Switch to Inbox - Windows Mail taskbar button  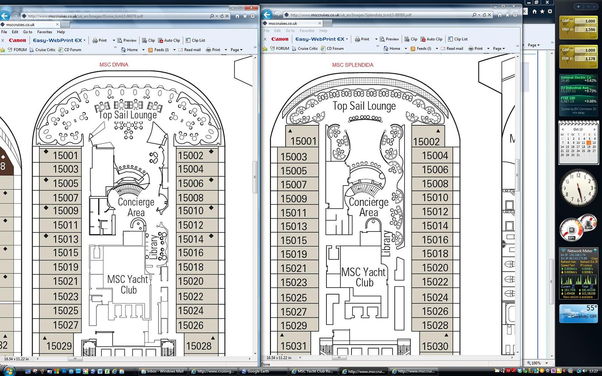coord(163,371)
